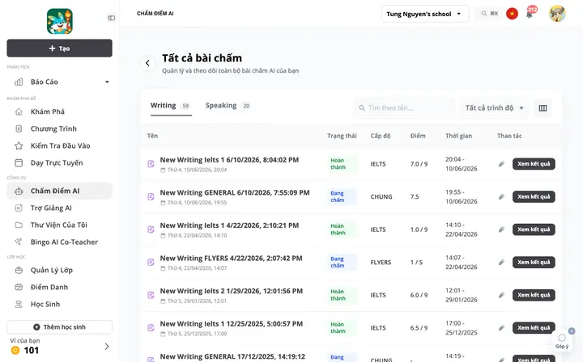View results for Ielts 2 12:01:56 PM
Viewport: 583px width, 362px height.
click(534, 295)
